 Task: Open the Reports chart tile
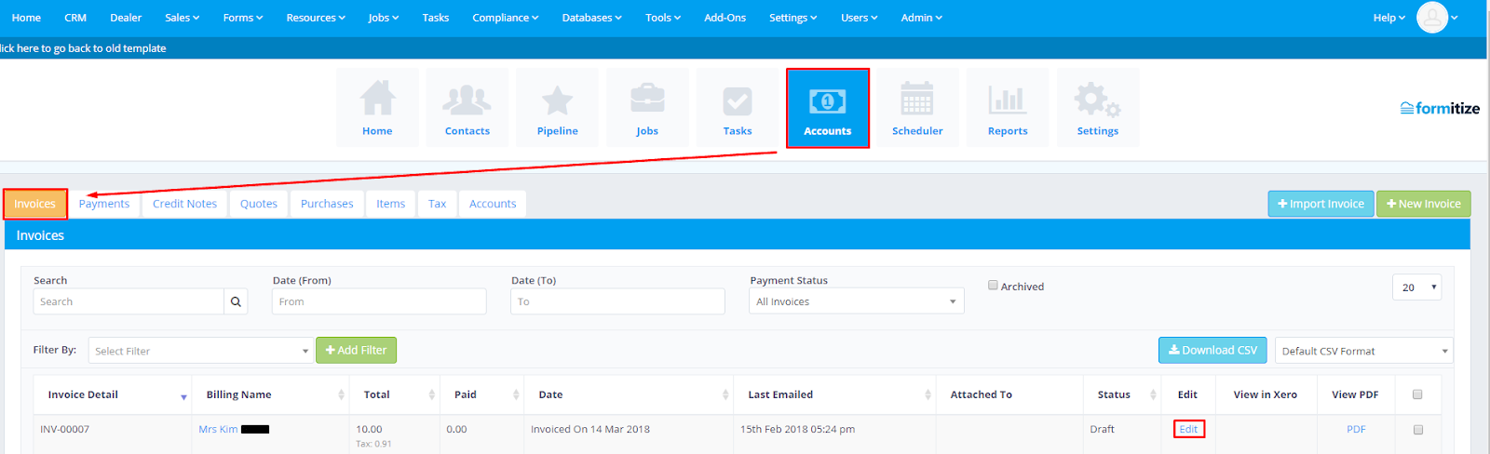click(x=1008, y=108)
